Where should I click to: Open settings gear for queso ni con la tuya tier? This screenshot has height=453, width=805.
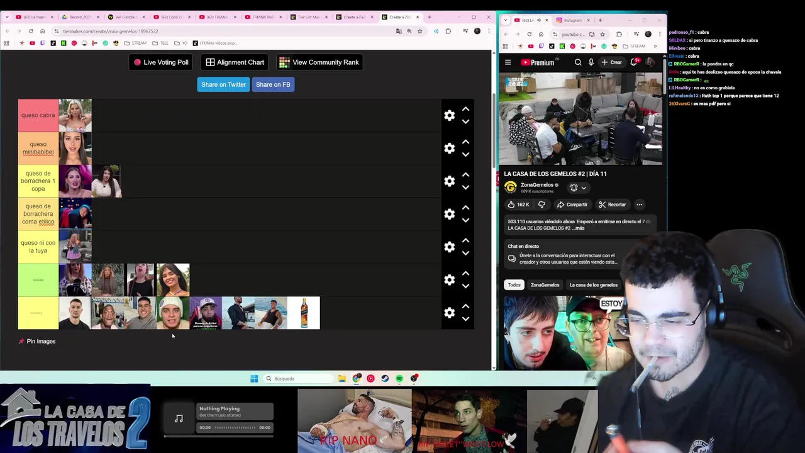point(449,247)
